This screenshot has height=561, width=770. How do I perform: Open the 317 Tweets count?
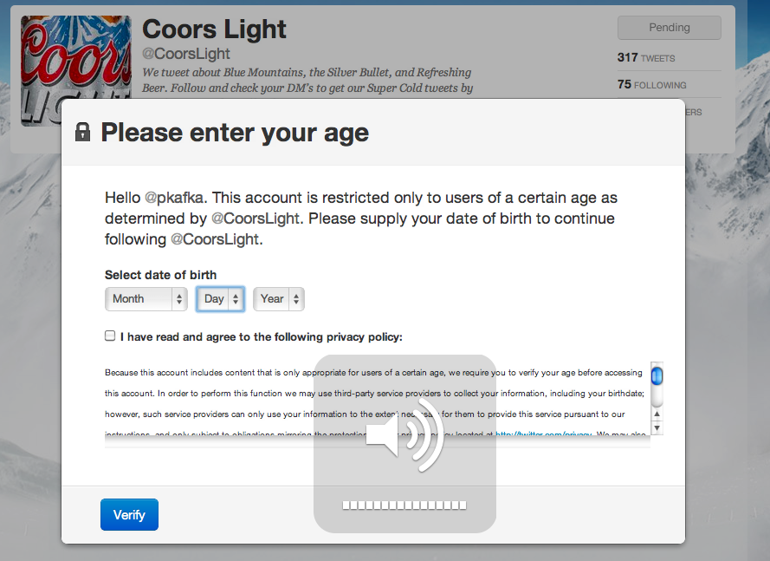coord(646,57)
